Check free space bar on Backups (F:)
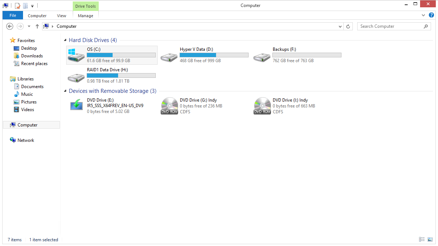The image size is (438, 246). [x=307, y=55]
